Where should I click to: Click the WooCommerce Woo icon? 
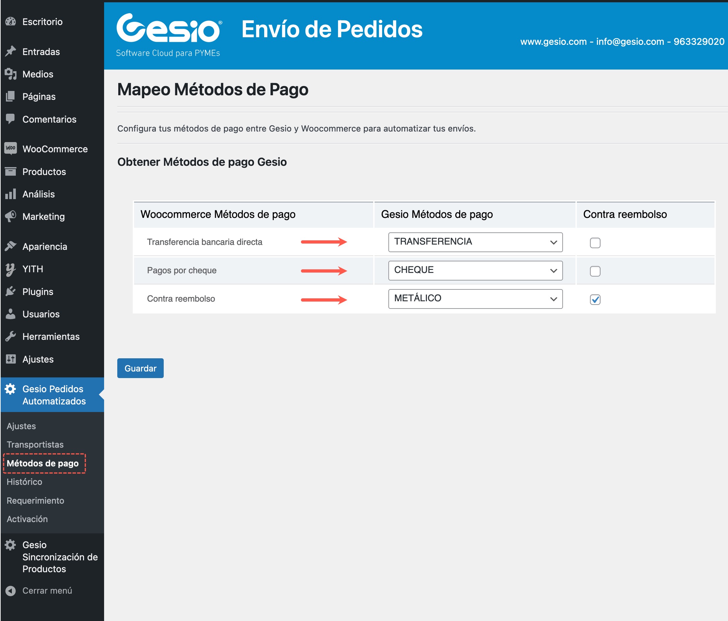point(11,148)
